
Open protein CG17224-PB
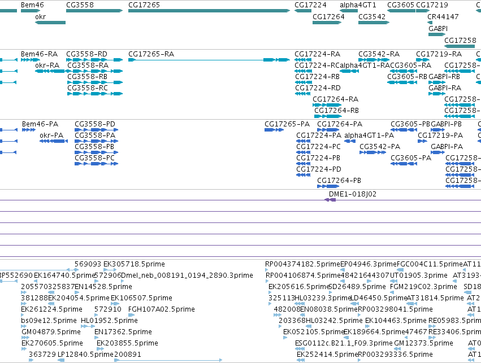point(318,158)
